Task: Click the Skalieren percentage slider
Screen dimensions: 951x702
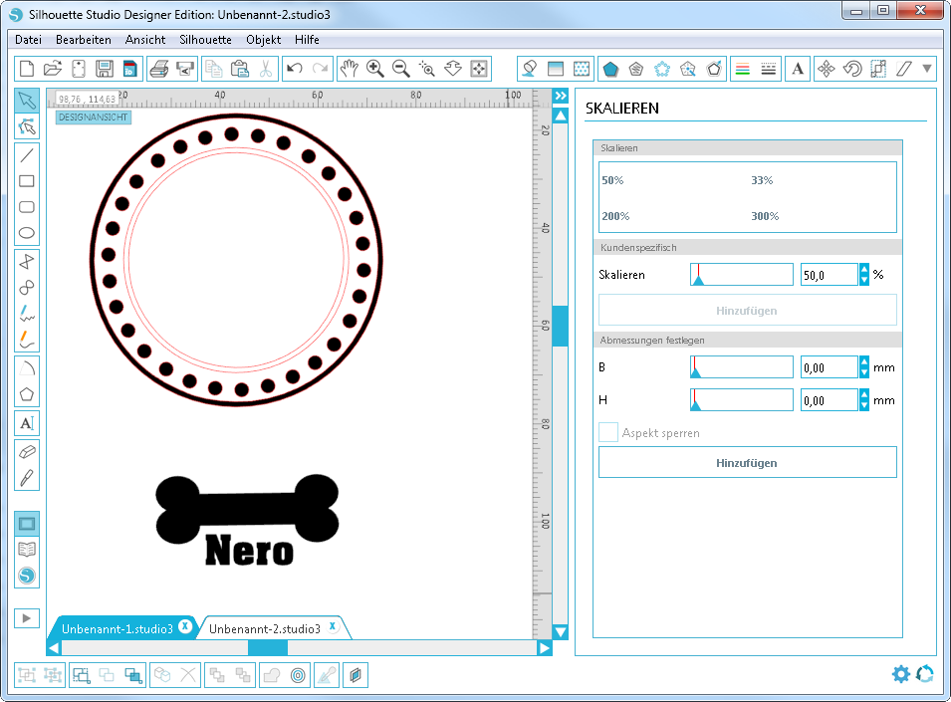Action: tap(742, 275)
